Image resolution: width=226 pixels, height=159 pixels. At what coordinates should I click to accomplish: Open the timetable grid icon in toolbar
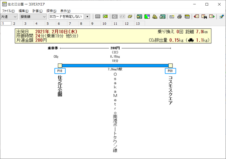point(98,17)
